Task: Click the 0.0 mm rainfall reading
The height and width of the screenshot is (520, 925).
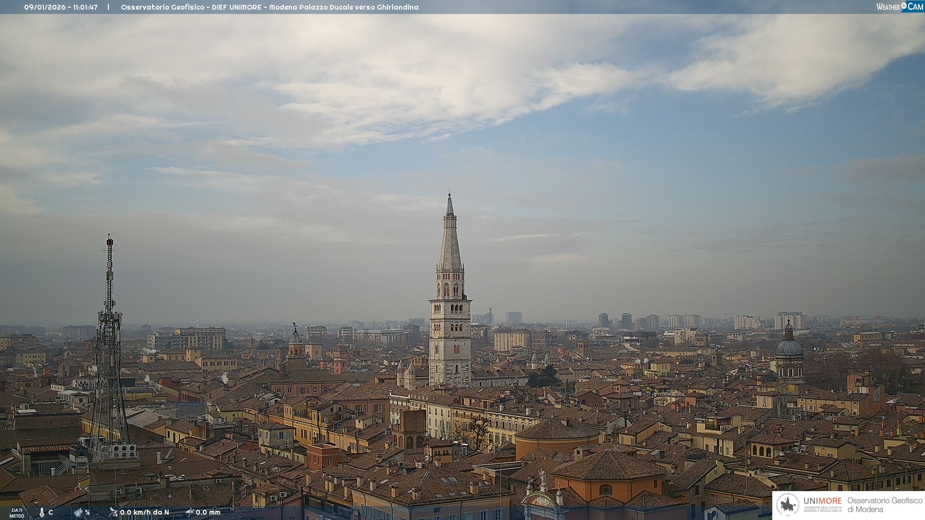Action: (208, 512)
